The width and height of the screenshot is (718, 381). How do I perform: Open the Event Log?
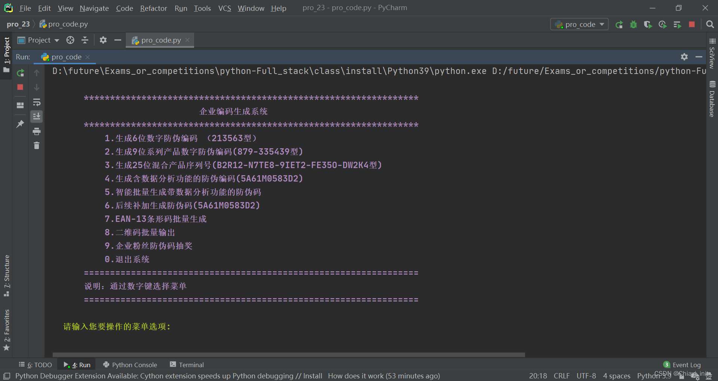pyautogui.click(x=682, y=365)
